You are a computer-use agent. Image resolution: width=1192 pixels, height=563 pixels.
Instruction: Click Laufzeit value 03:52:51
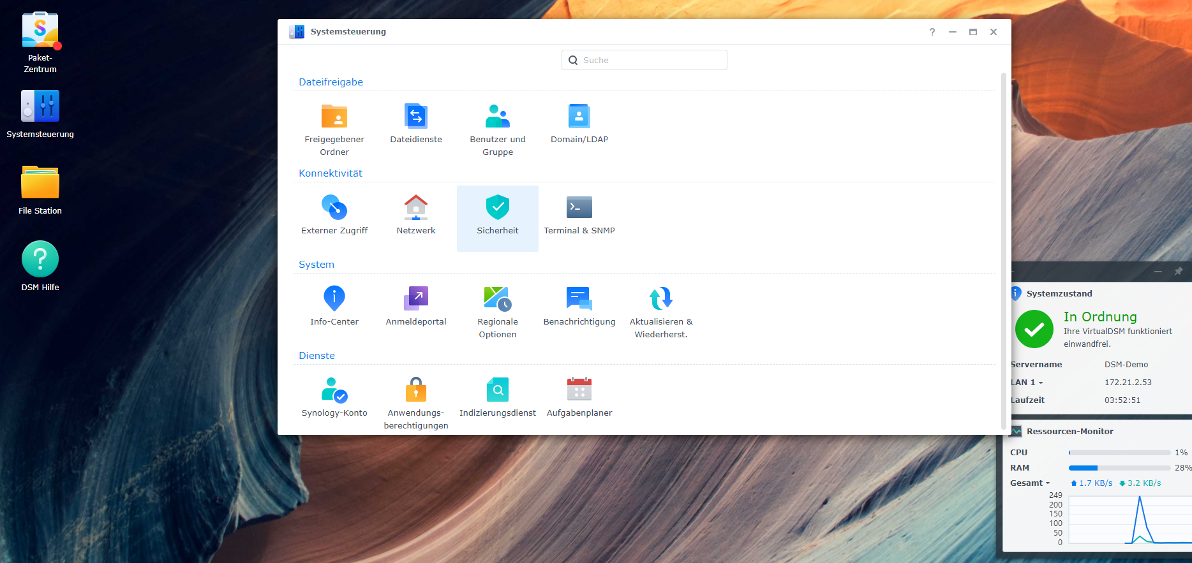click(x=1122, y=400)
